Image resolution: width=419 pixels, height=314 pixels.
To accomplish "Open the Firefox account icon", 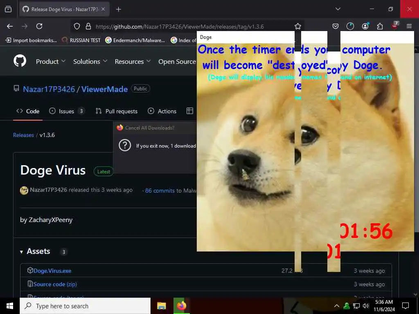I will (x=365, y=26).
